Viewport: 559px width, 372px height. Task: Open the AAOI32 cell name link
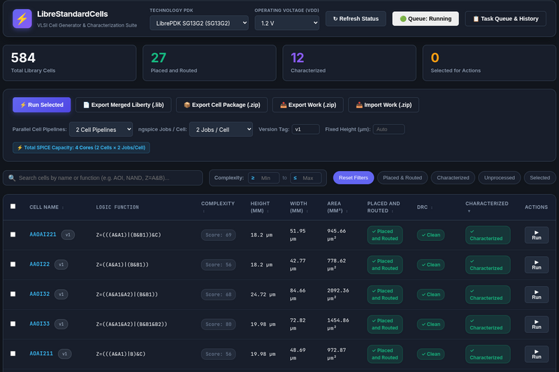(40, 294)
